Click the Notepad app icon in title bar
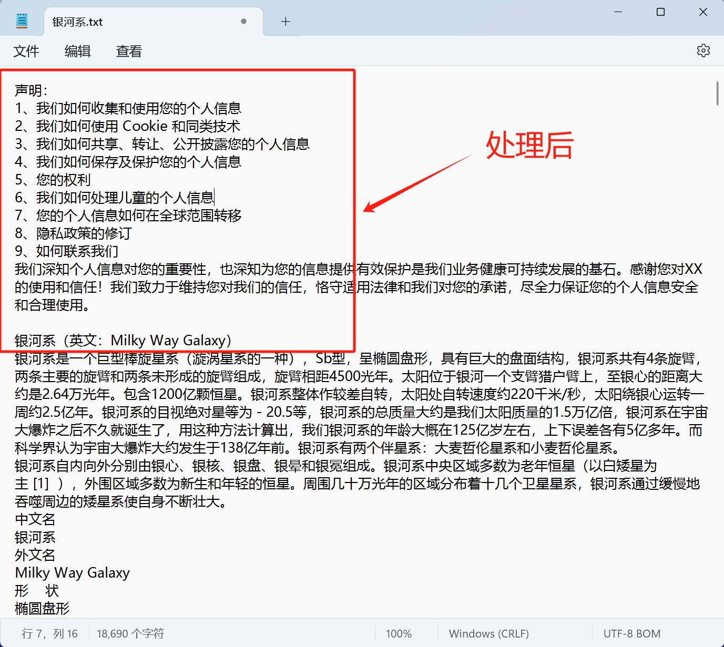Viewport: 724px width, 647px height. point(22,20)
